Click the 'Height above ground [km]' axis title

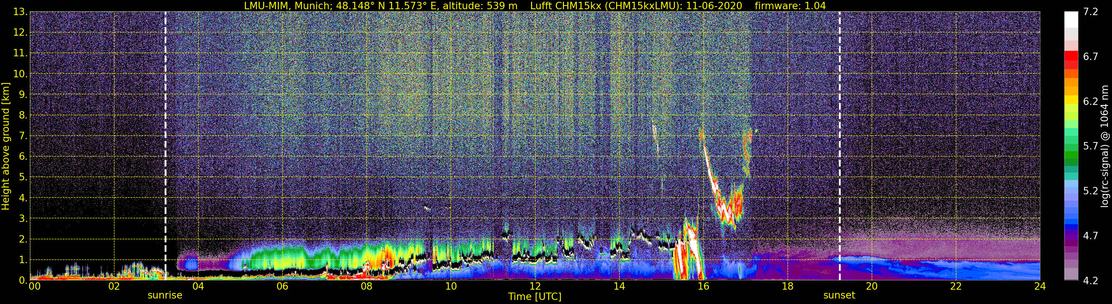click(x=6, y=146)
